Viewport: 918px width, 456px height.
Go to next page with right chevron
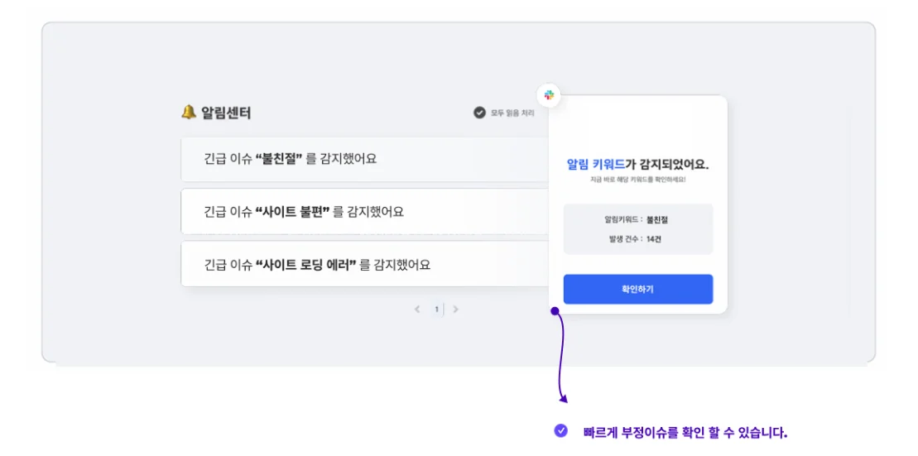click(x=455, y=310)
